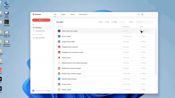The image size is (175, 98).
Task: Open the user account avatar
Action: click(x=142, y=14)
